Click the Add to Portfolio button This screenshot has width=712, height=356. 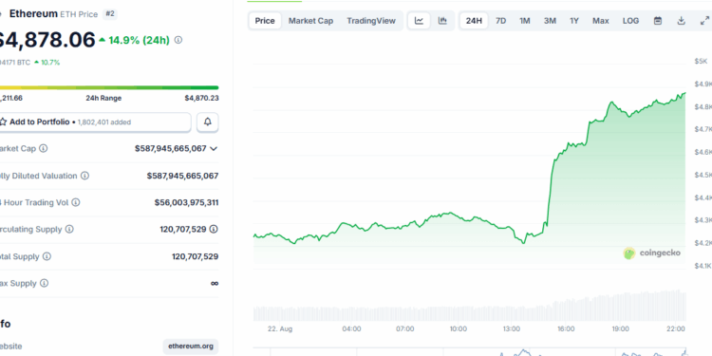[x=94, y=122]
